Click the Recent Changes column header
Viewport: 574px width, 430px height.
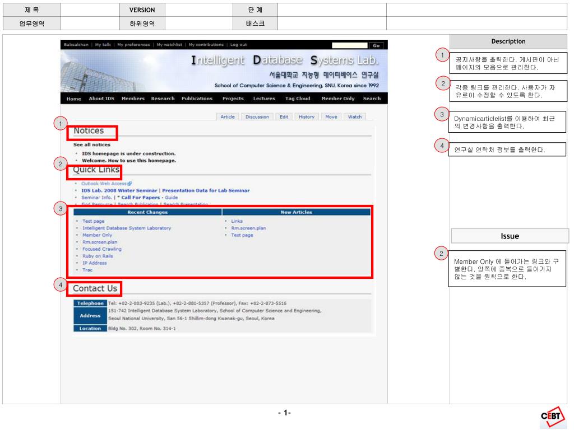coord(147,212)
